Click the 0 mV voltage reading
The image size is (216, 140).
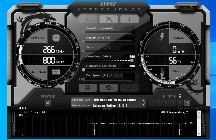178,50
